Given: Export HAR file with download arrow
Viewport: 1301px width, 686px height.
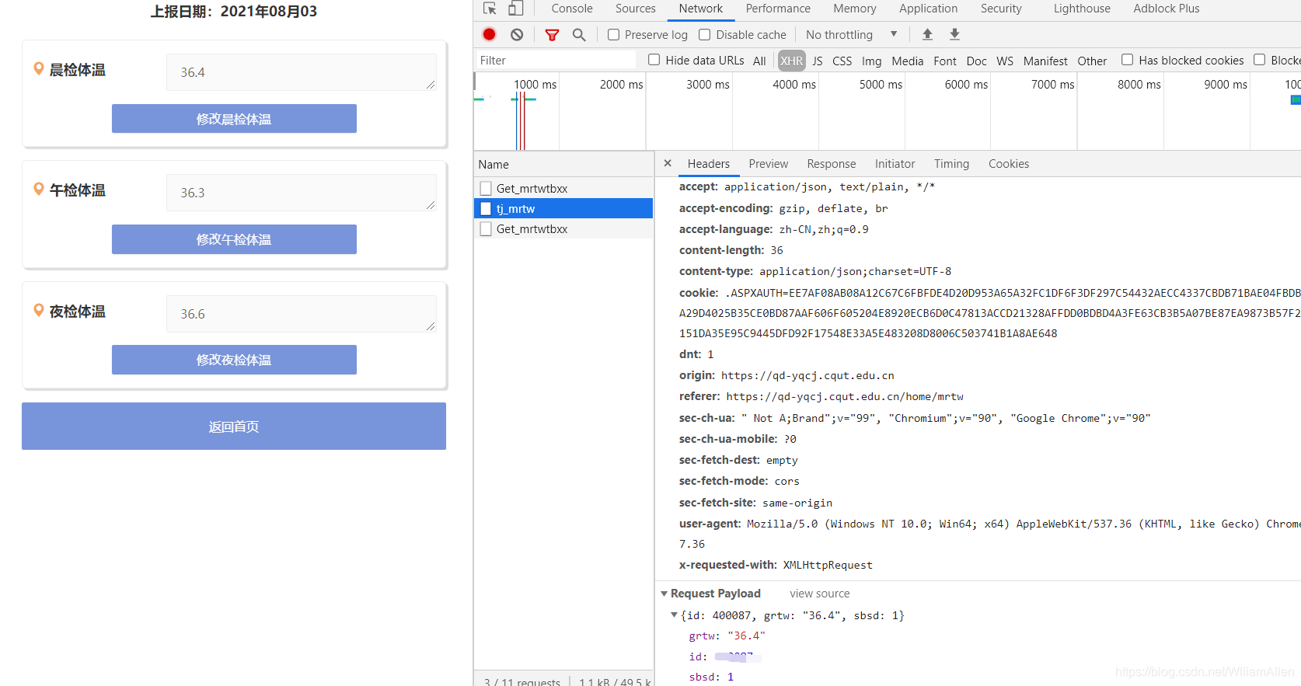Looking at the screenshot, I should [x=954, y=34].
